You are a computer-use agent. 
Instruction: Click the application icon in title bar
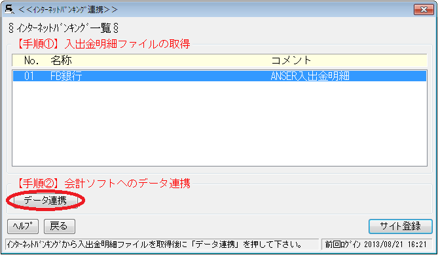tap(9, 9)
